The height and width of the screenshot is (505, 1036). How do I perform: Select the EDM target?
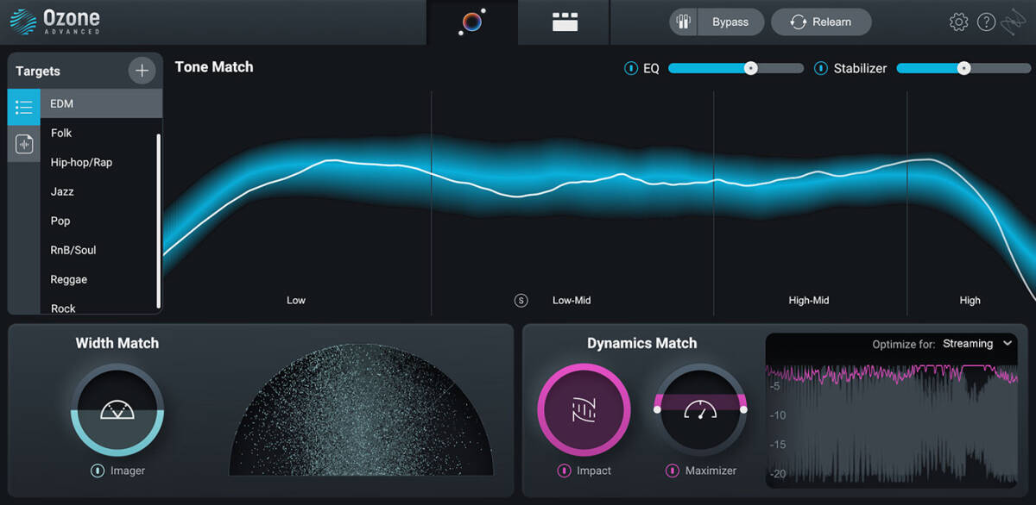click(x=101, y=103)
